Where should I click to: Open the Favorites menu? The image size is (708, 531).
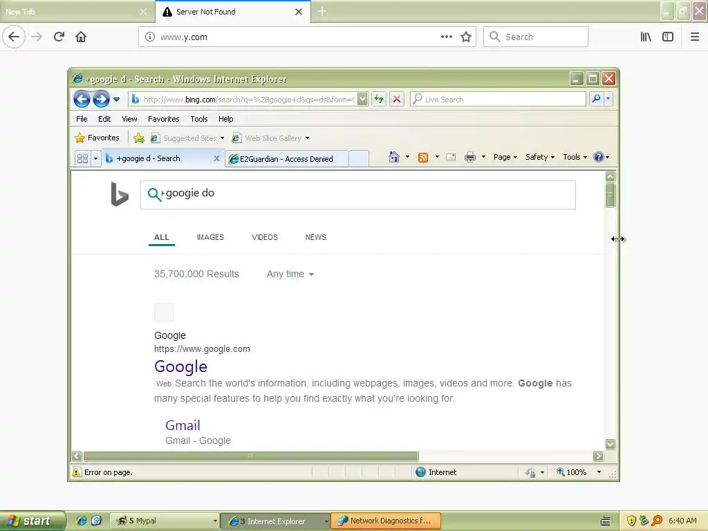(163, 119)
